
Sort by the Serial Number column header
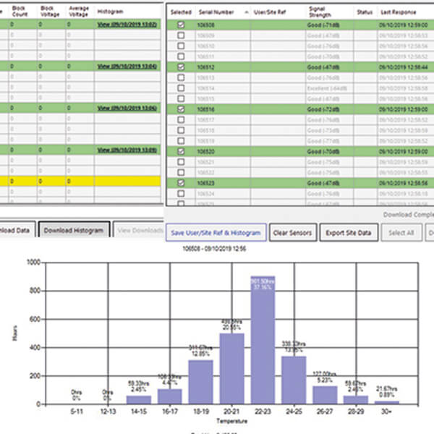click(214, 12)
